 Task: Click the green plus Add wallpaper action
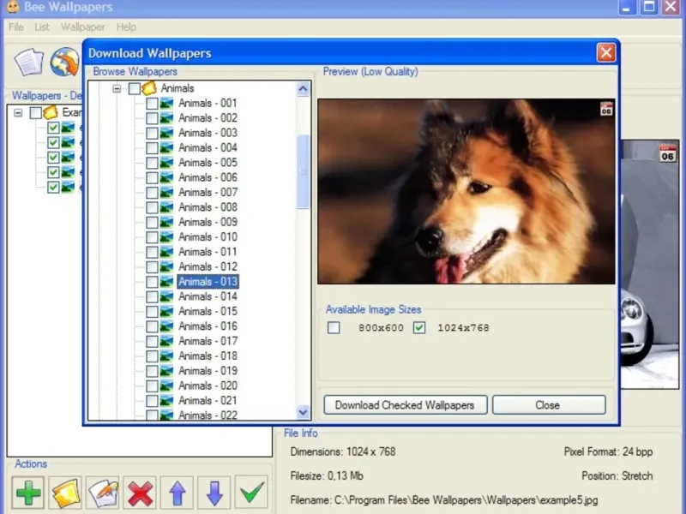28,493
